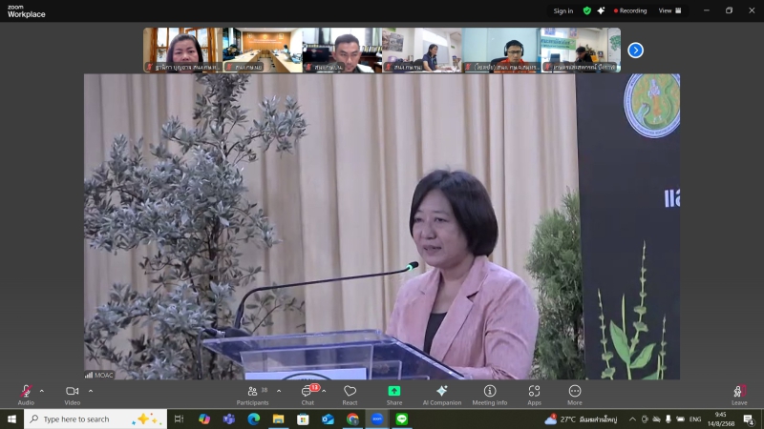The image size is (764, 429).
Task: Open the React heart menu
Action: tap(350, 395)
